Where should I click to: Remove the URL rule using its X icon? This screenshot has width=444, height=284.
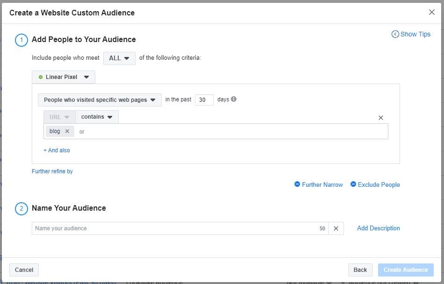pos(381,118)
